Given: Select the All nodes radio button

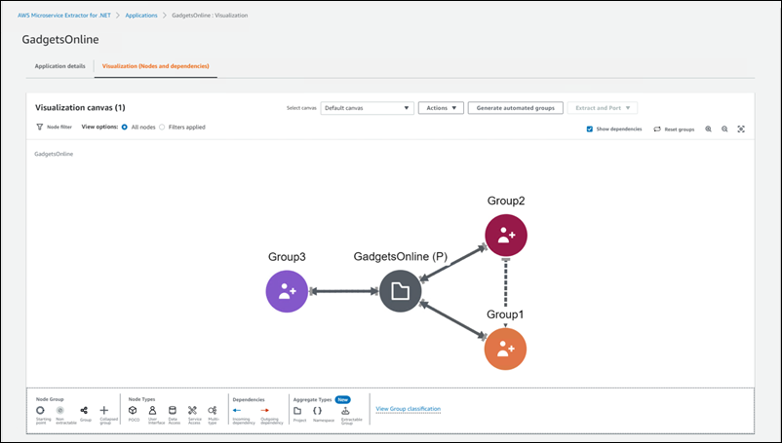Looking at the screenshot, I should click(x=125, y=127).
